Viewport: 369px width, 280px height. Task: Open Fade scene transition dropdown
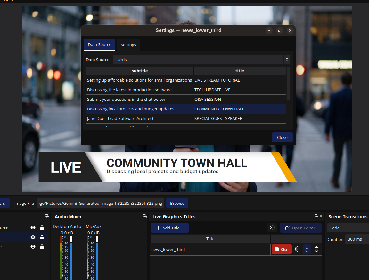point(348,228)
